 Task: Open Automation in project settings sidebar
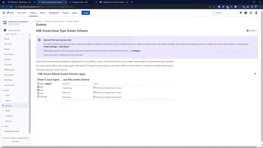click(x=9, y=75)
